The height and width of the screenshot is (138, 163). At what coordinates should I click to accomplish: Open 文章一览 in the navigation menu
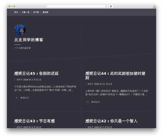tap(25, 12)
